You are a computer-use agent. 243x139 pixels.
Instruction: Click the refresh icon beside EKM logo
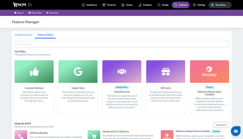[30, 5]
